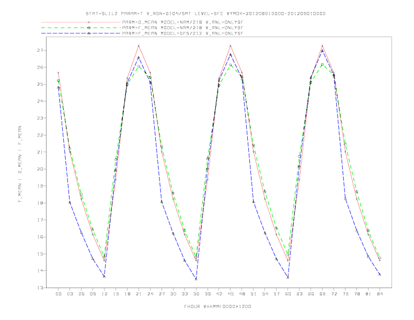Click y-axis tick label 14

[40, 271]
